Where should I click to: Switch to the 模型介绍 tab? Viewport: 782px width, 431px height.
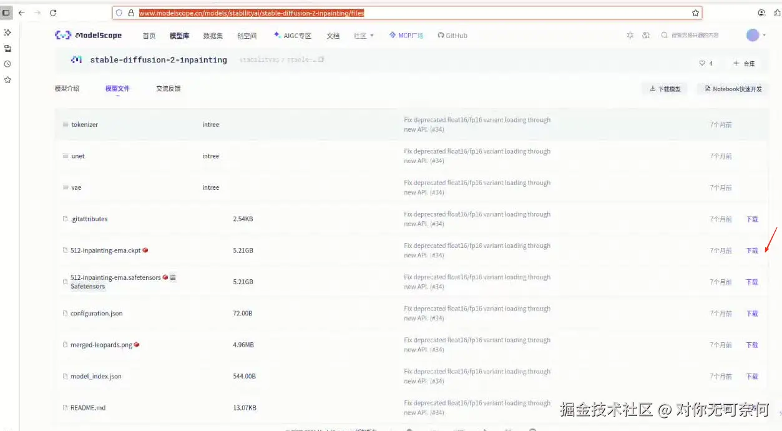coord(67,89)
